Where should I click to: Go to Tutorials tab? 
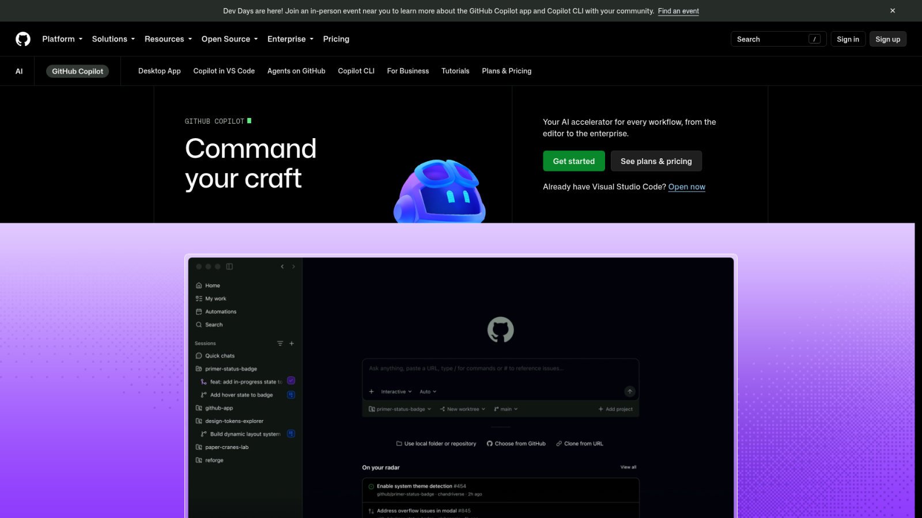pos(455,71)
